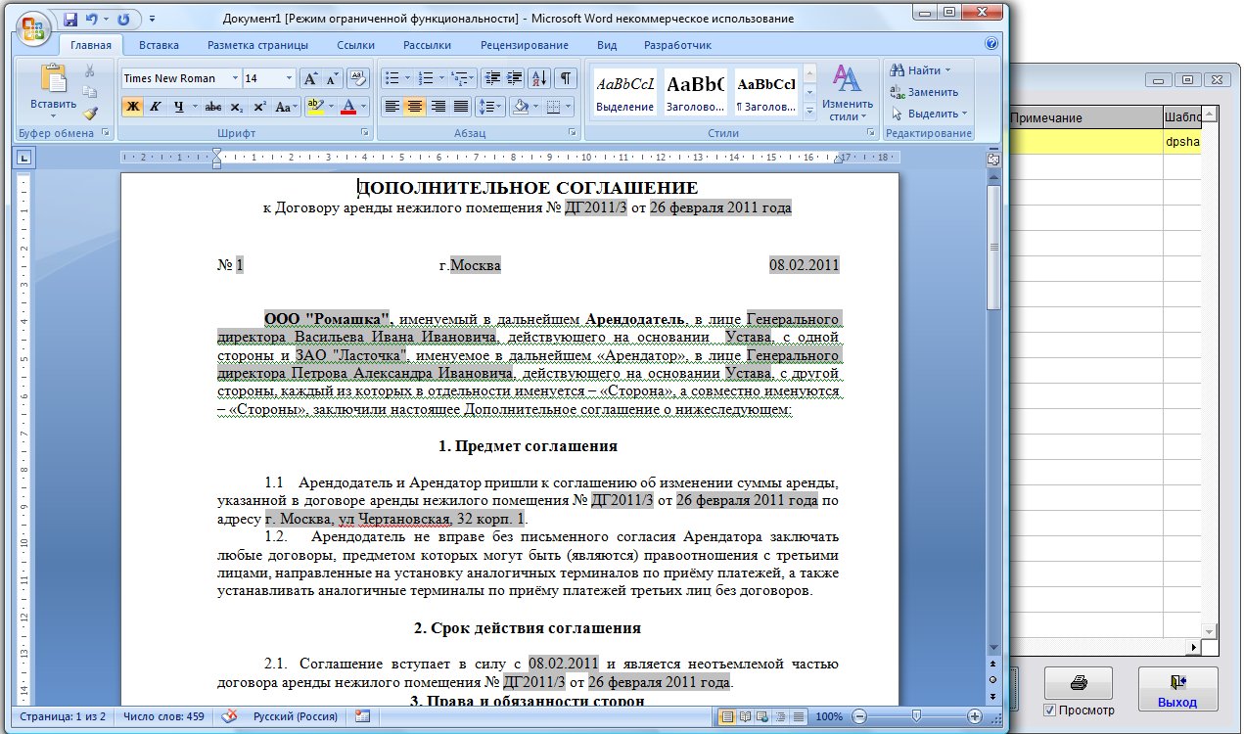The image size is (1244, 734).
Task: Uncheck the Просмотр checkbox
Action: click(1050, 710)
